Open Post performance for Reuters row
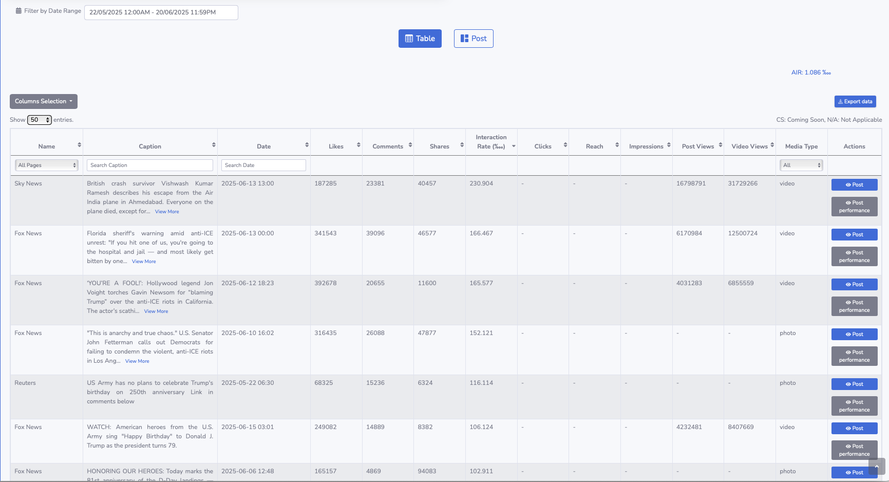This screenshot has width=889, height=482. [x=855, y=406]
